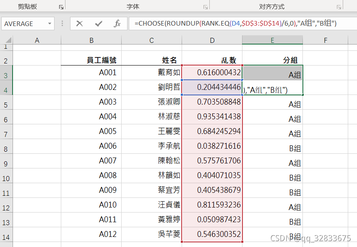This screenshot has height=247, width=357.
Task: Select cell with value 0.935341438
Action: [212, 117]
